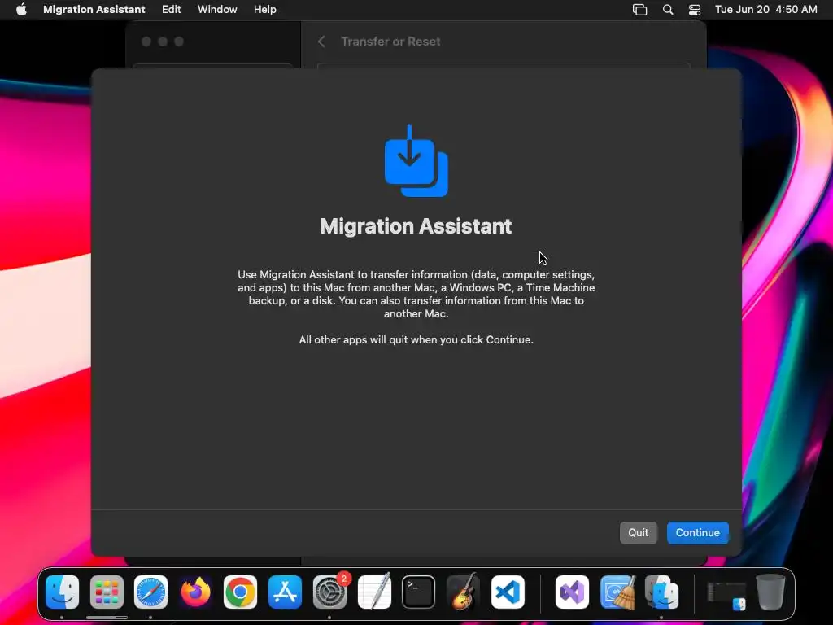Launch Visual Studio from the Dock
The image size is (833, 625).
(x=572, y=592)
